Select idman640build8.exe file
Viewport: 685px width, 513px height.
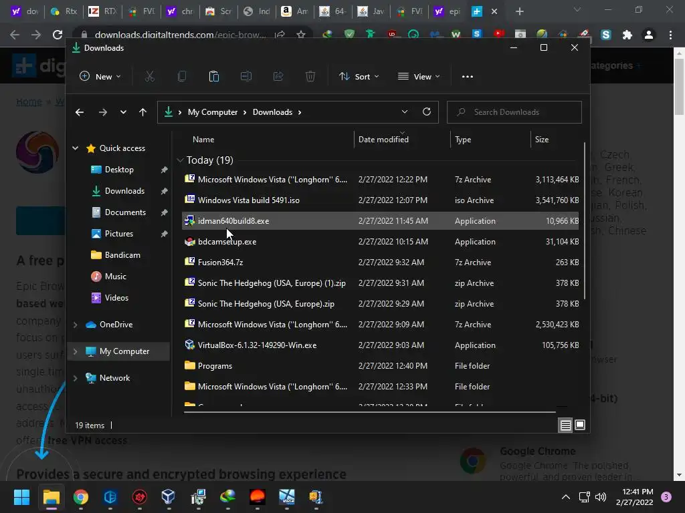click(381, 220)
